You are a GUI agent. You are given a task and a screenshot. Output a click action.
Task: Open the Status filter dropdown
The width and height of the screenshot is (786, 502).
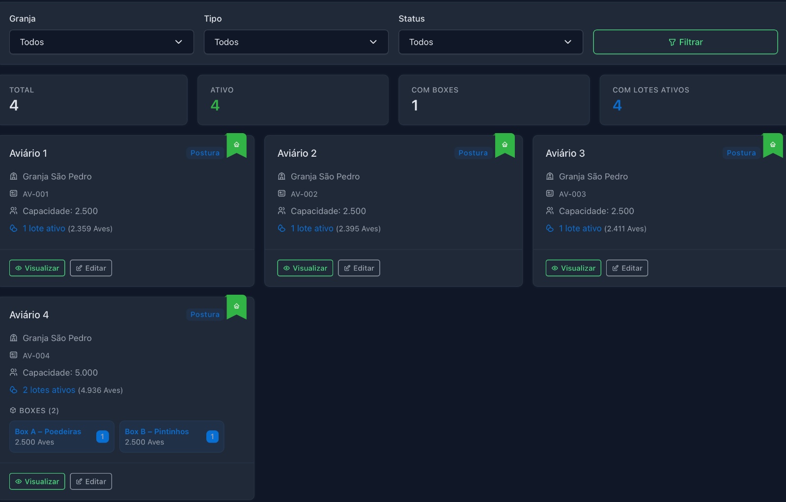(x=490, y=42)
